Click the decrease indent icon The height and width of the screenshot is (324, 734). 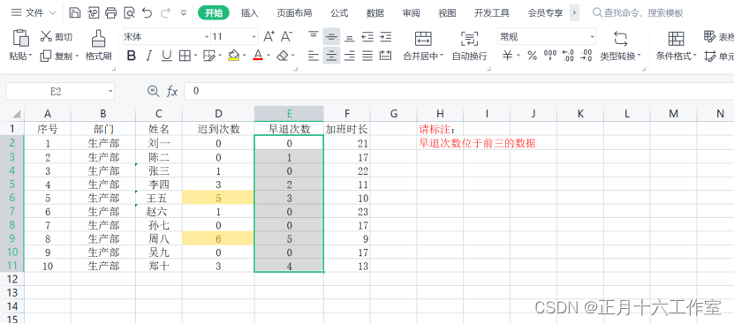[367, 36]
